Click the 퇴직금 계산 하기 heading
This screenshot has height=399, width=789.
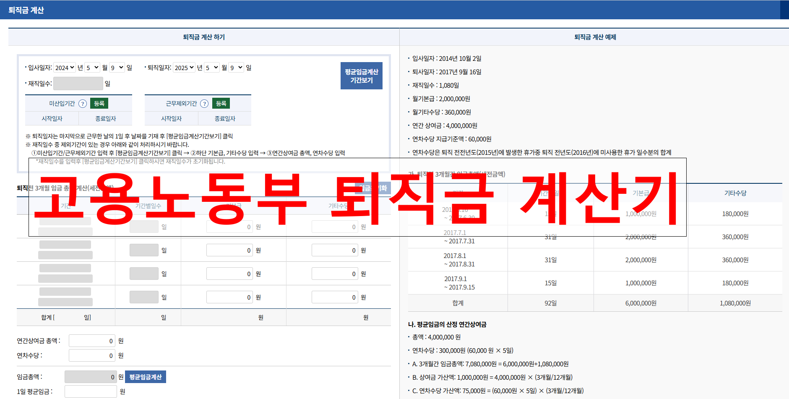(x=204, y=37)
